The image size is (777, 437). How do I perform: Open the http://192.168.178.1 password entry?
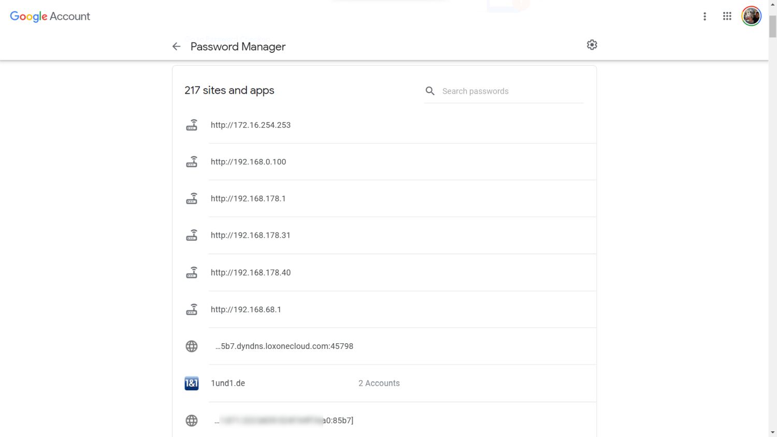pos(248,199)
